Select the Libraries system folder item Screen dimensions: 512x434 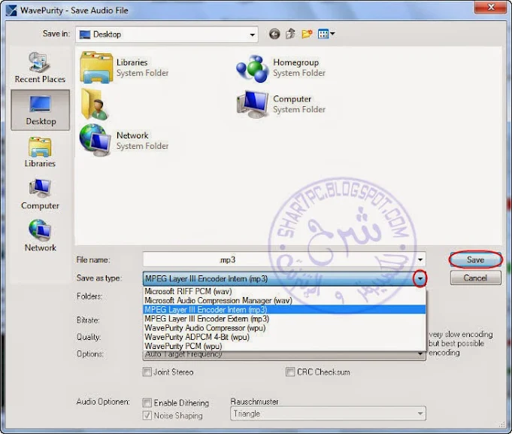[x=125, y=68]
